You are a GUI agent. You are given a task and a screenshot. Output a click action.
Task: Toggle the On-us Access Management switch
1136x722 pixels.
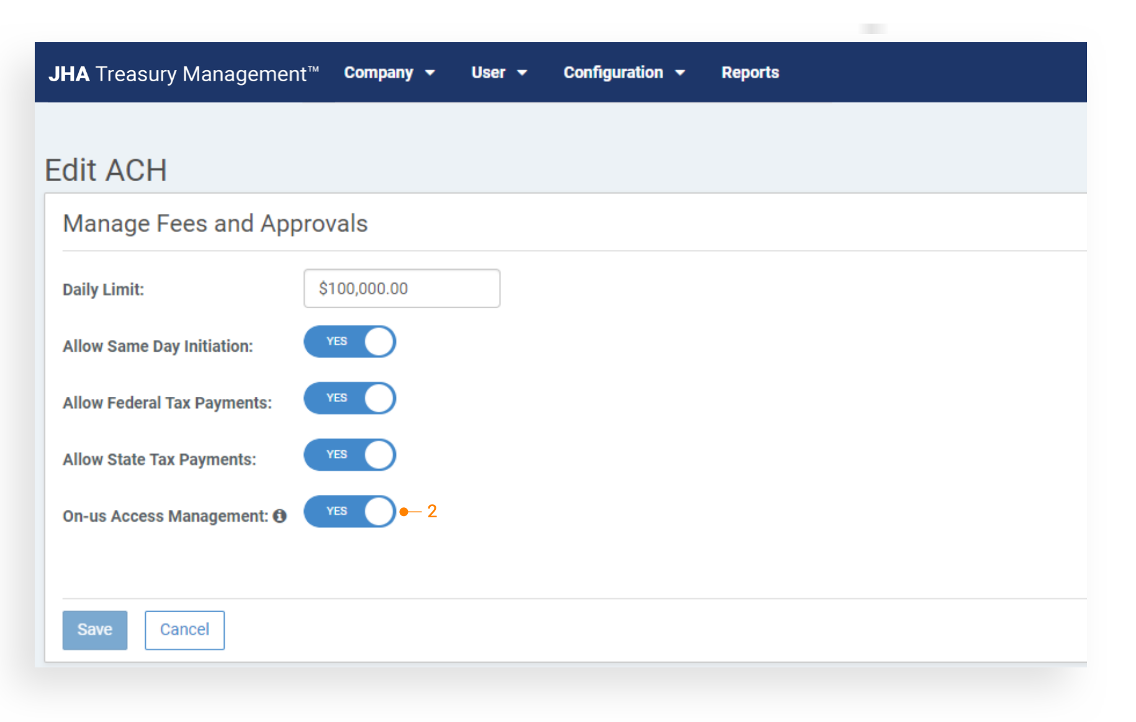tap(349, 511)
